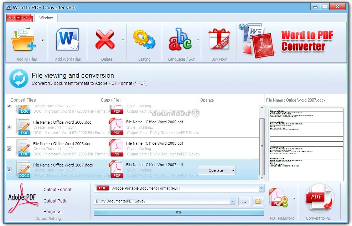Select 'File Name : Office Word 2000.doc' text

(x=62, y=122)
